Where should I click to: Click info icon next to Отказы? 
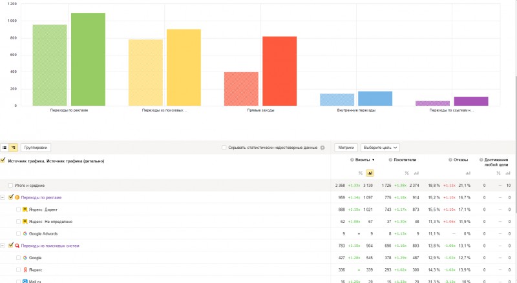pos(450,160)
